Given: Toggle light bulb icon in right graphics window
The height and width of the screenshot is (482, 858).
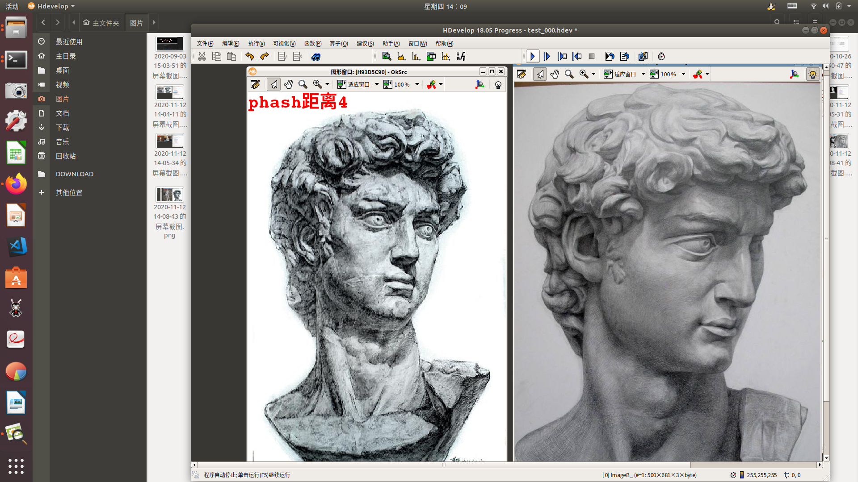Looking at the screenshot, I should [812, 74].
